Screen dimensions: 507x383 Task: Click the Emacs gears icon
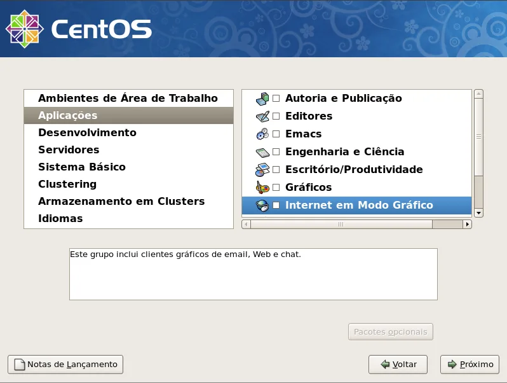262,134
